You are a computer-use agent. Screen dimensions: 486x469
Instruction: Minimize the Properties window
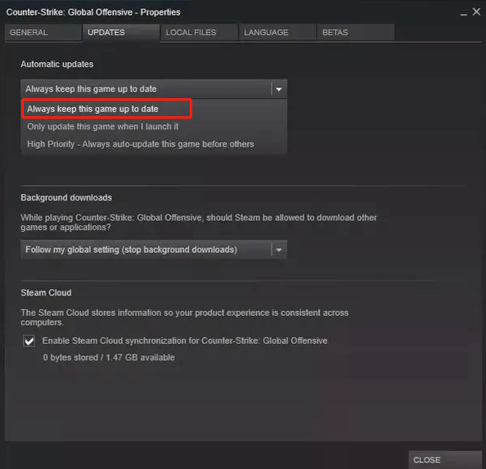point(463,13)
